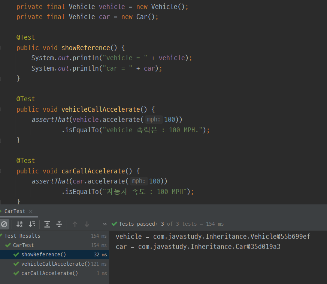Select carCallAccelerate() test result
The image size is (327, 284).
point(49,273)
